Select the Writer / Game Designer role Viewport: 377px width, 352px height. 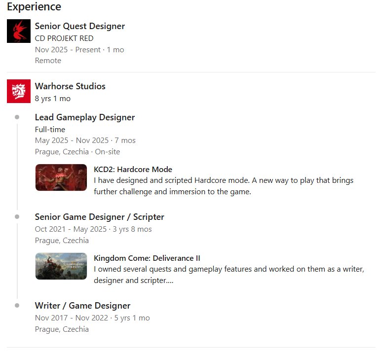(x=82, y=306)
